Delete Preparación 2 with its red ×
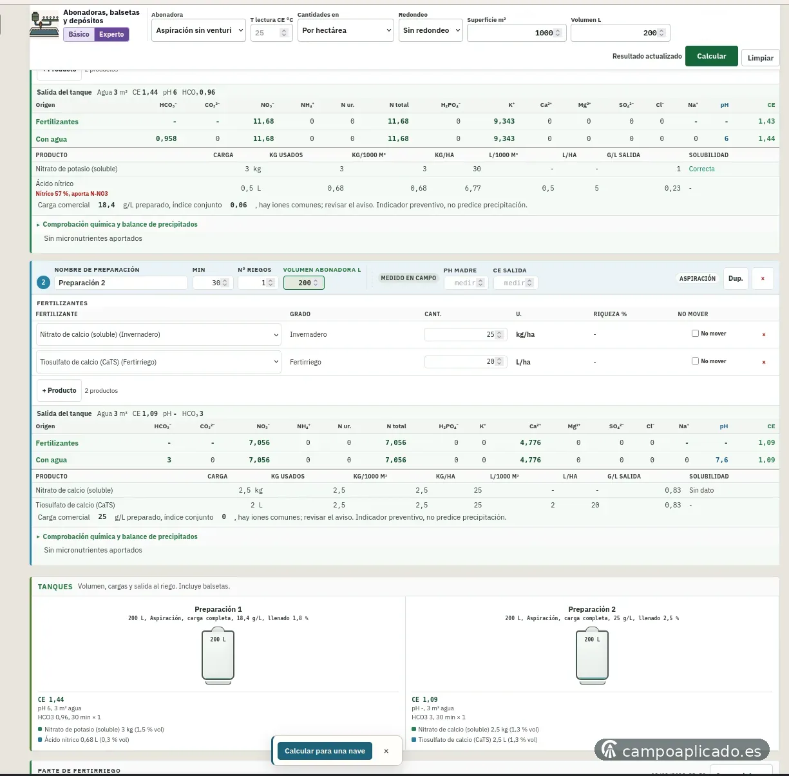Image resolution: width=789 pixels, height=776 pixels. coord(763,279)
